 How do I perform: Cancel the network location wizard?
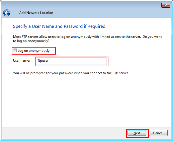(158, 133)
